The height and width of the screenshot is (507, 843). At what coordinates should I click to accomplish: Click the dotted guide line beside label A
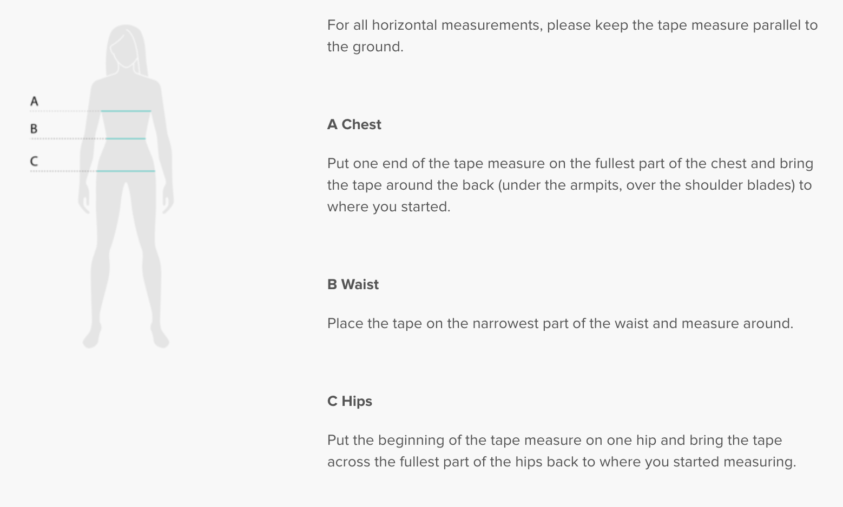point(65,111)
